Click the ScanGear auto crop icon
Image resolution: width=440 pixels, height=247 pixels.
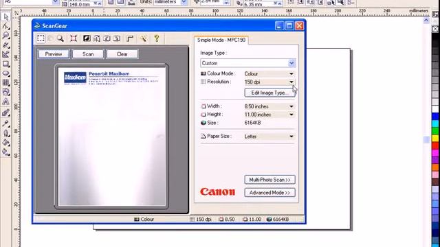[x=74, y=38]
